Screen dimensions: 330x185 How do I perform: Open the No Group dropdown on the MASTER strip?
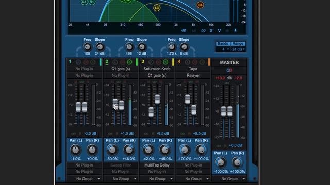coord(229,179)
